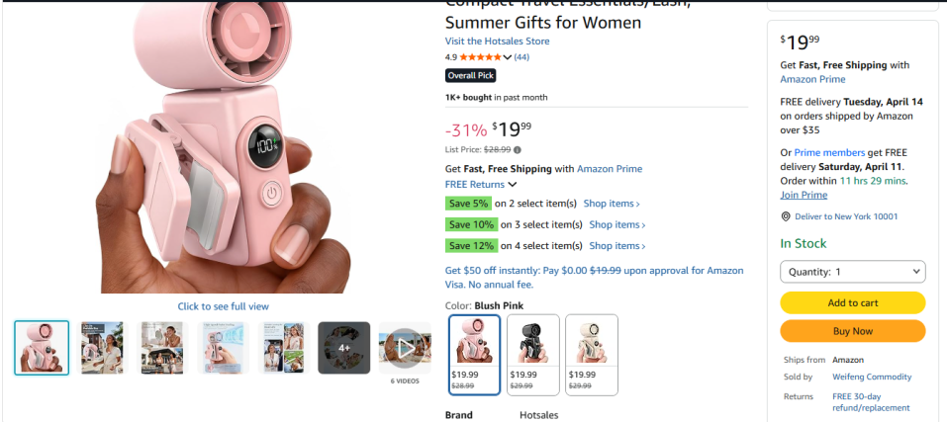Expand the FREE Returns chevron
947x422 pixels.
click(x=513, y=185)
